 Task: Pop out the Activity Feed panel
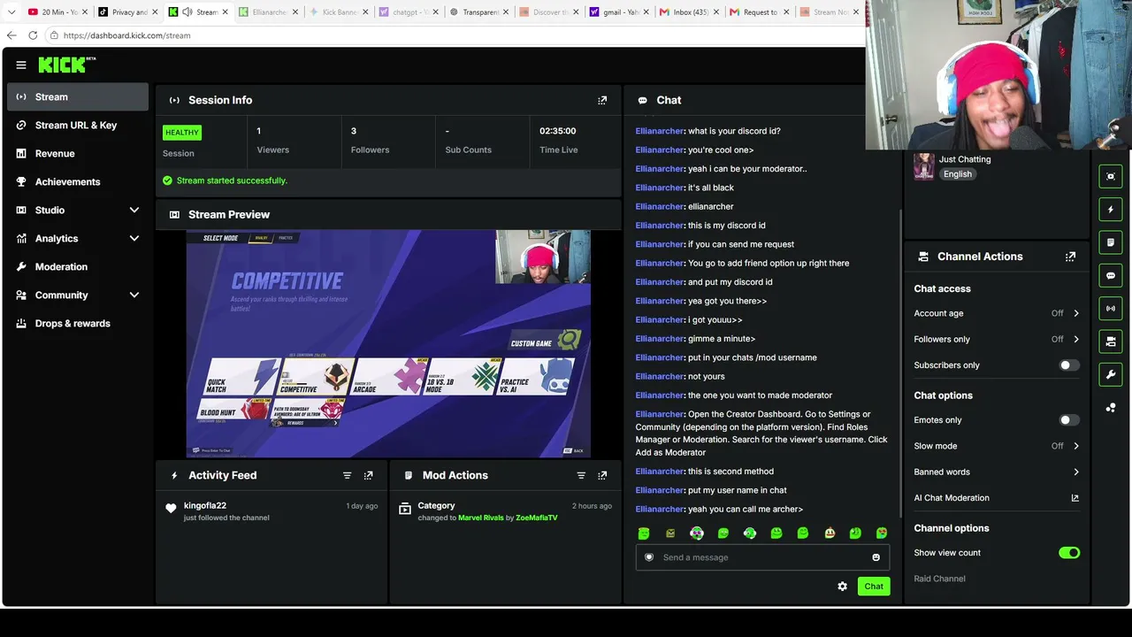point(368,475)
